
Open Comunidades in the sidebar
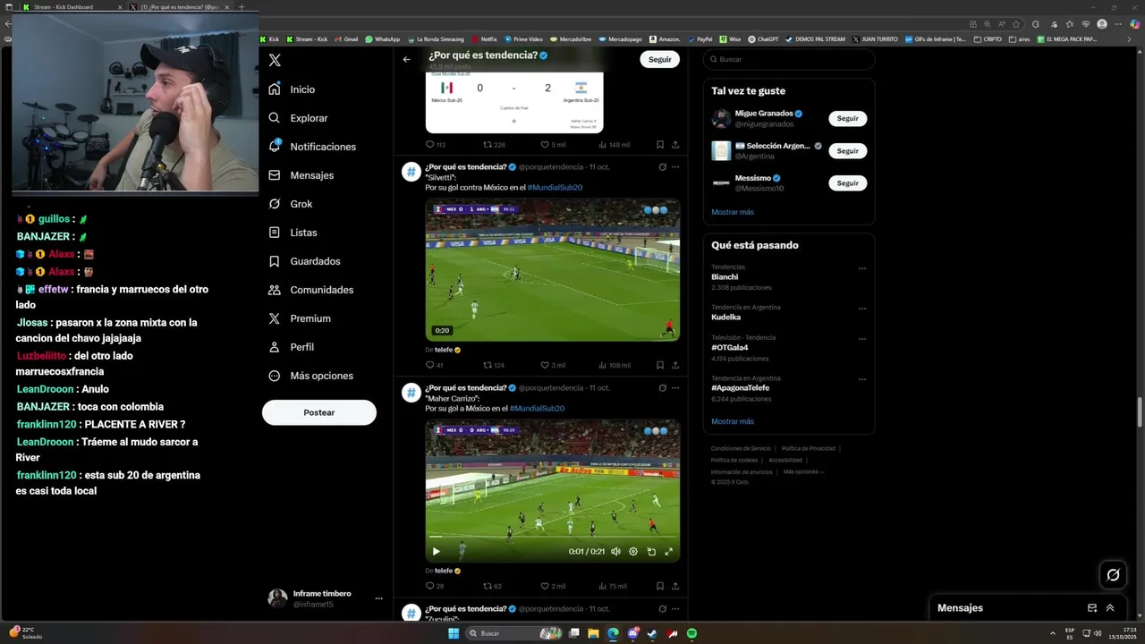(310, 290)
